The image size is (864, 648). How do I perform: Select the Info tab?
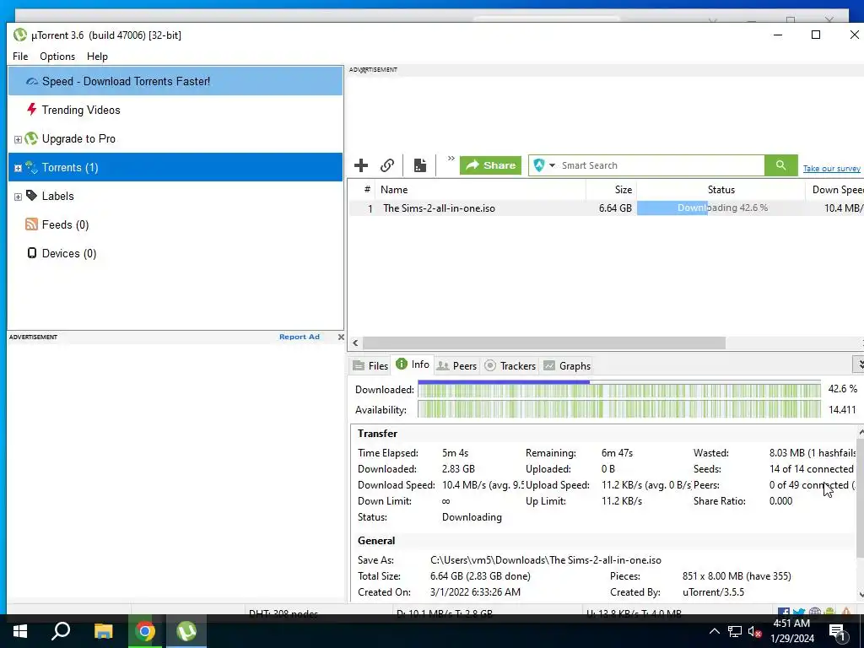click(413, 364)
